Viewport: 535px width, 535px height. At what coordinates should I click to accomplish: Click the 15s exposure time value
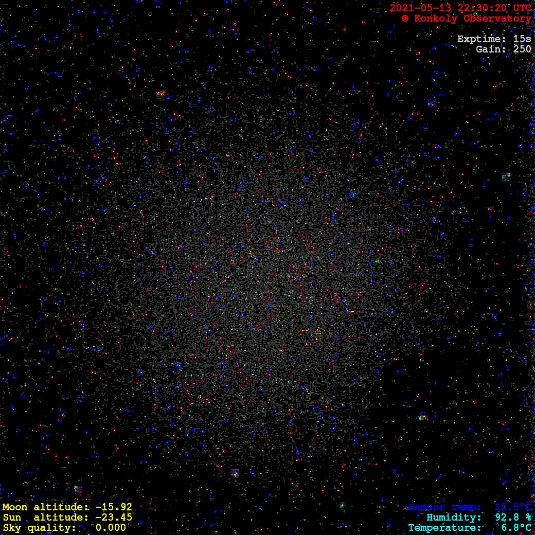pyautogui.click(x=522, y=39)
